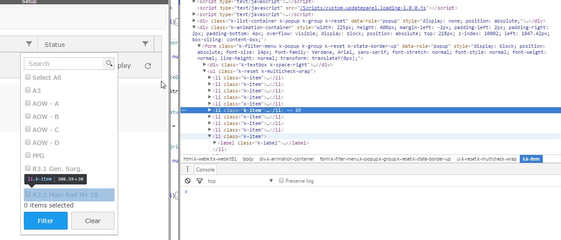Check the Select All checkbox

tap(28, 77)
